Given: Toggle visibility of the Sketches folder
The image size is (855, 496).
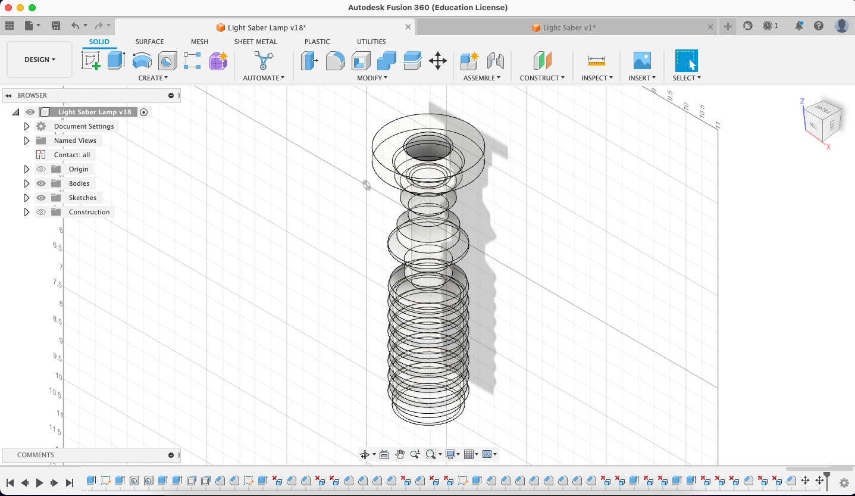Looking at the screenshot, I should coord(40,197).
